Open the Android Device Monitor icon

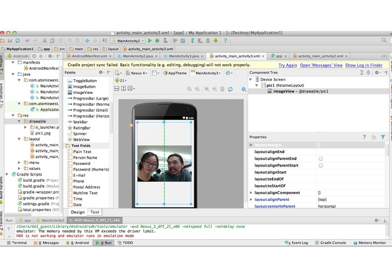tap(215, 41)
